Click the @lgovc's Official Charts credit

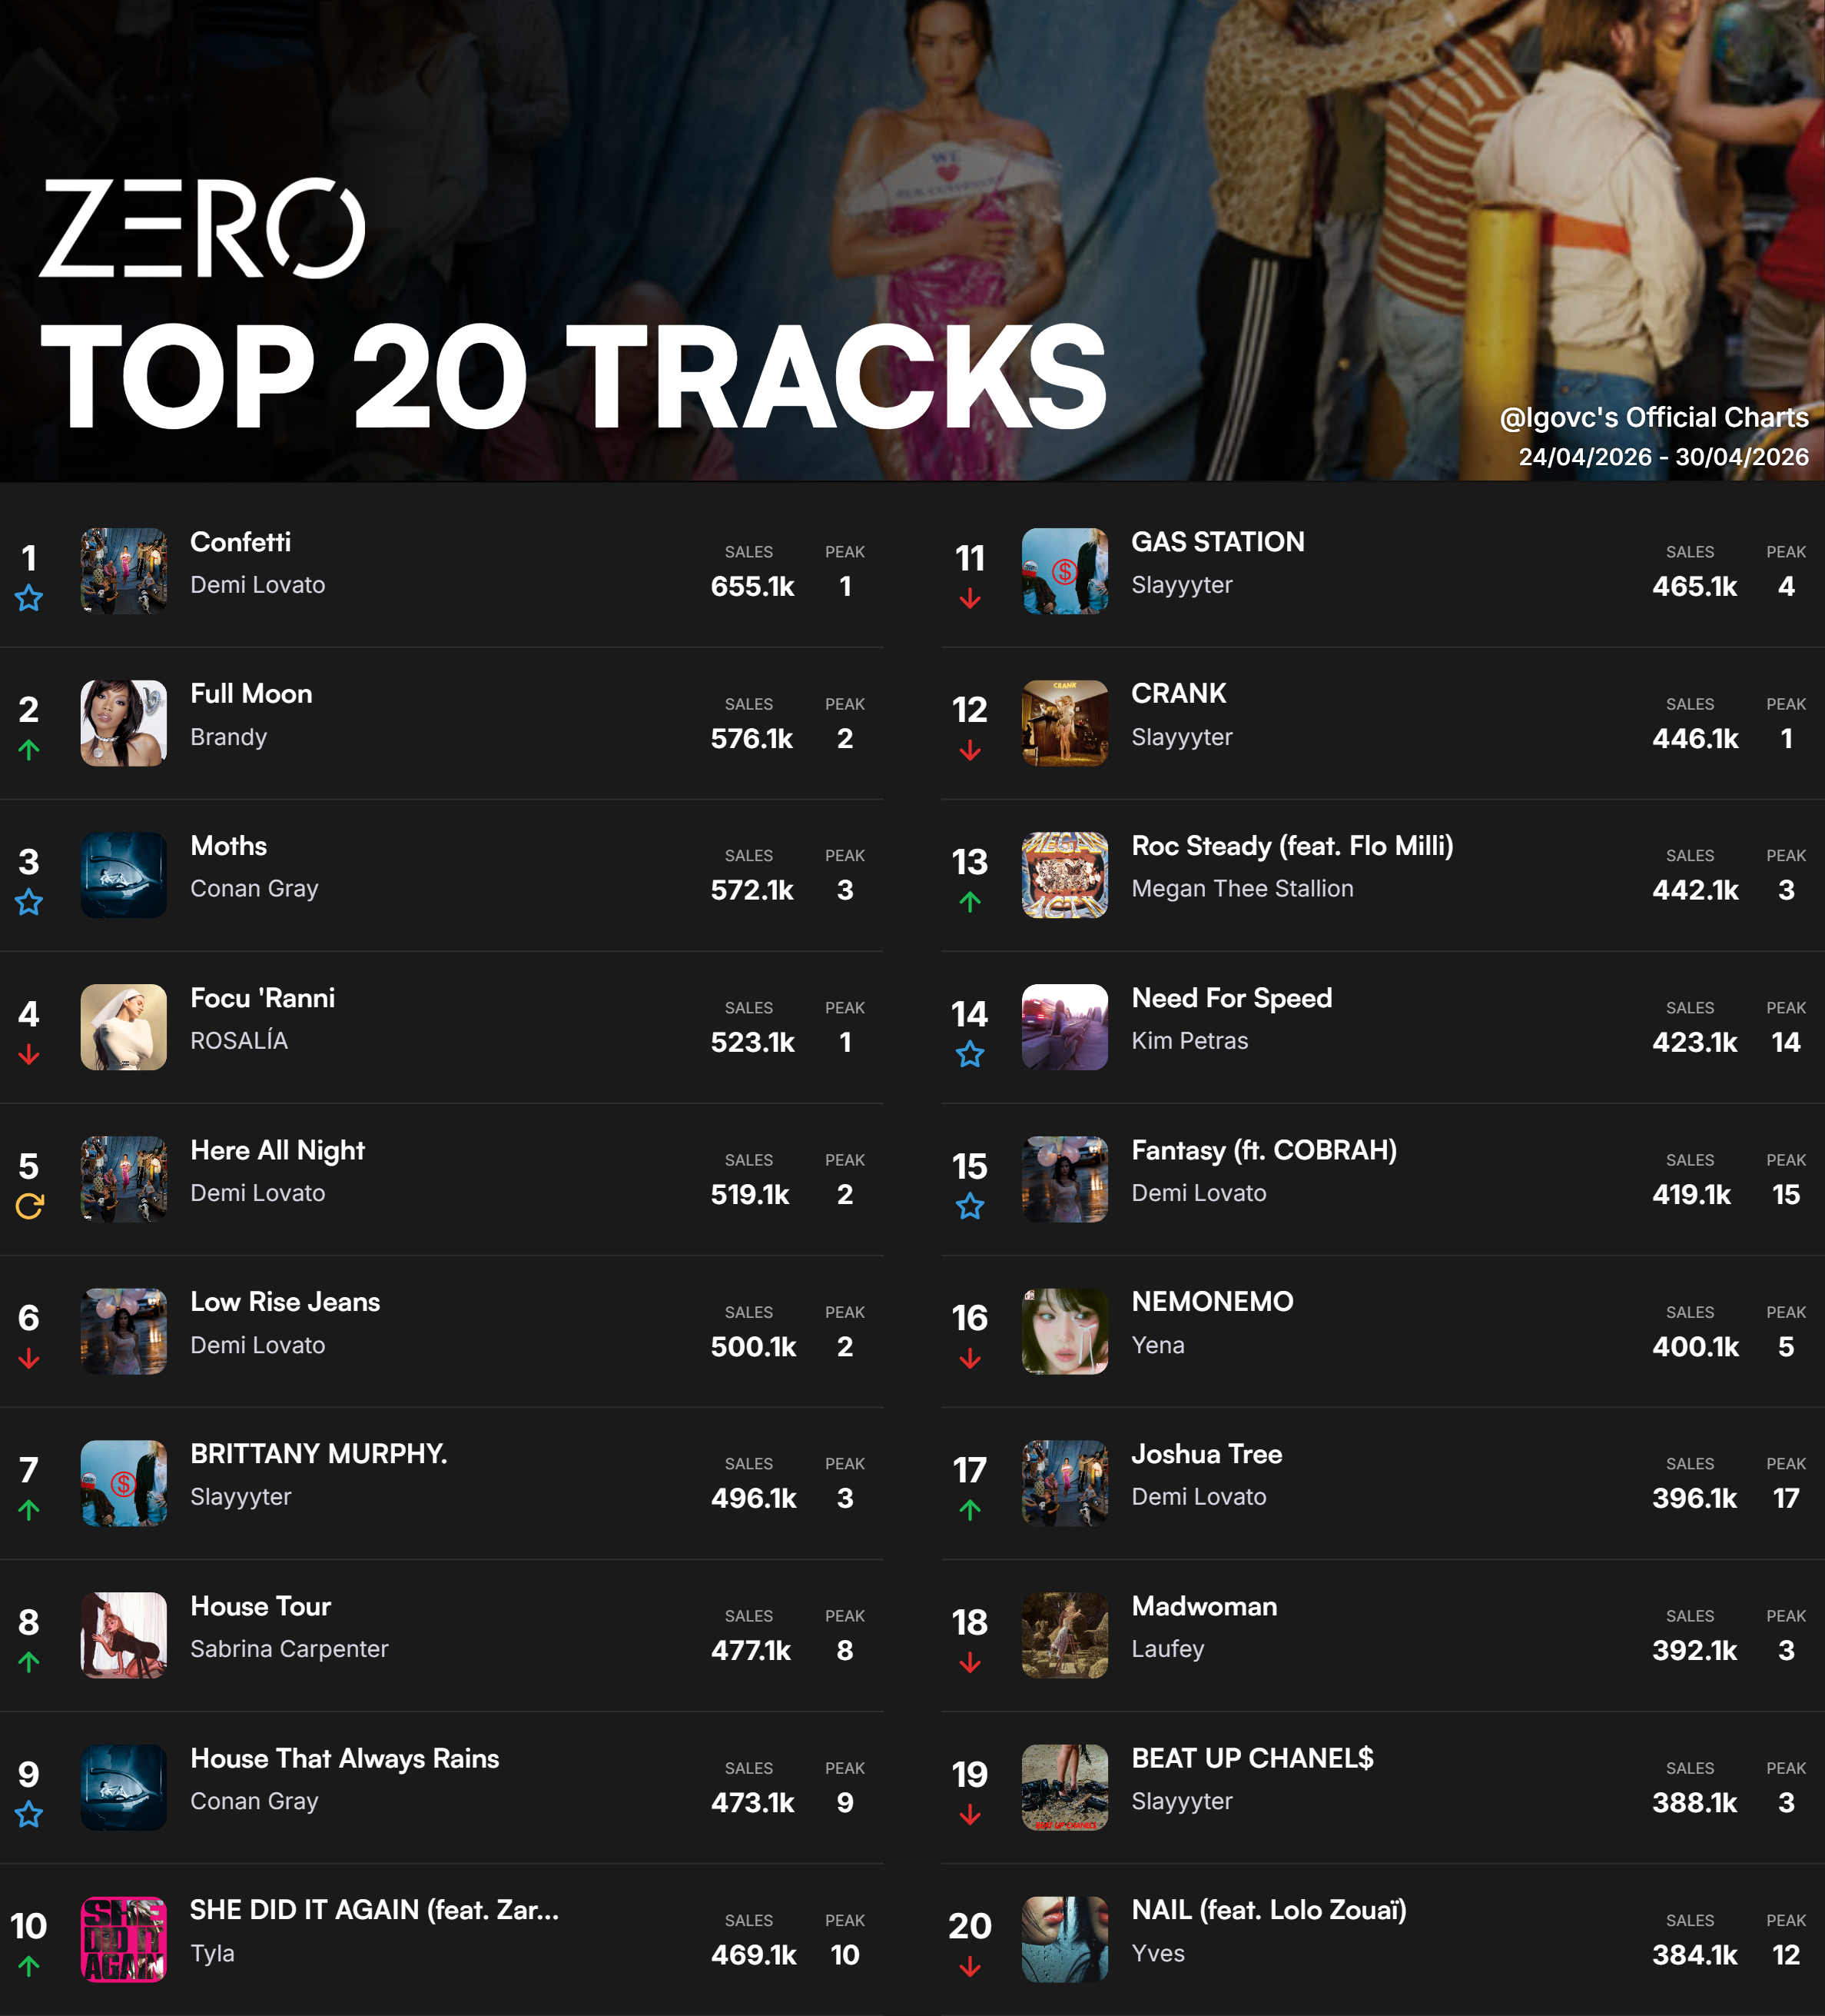1653,417
